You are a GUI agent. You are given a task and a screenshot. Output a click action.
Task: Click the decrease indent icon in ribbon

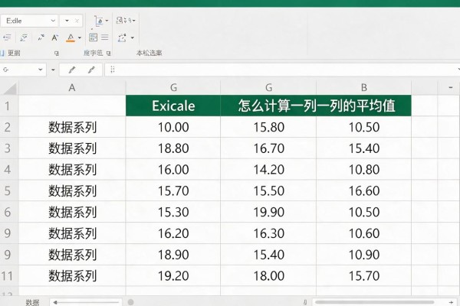coord(7,37)
